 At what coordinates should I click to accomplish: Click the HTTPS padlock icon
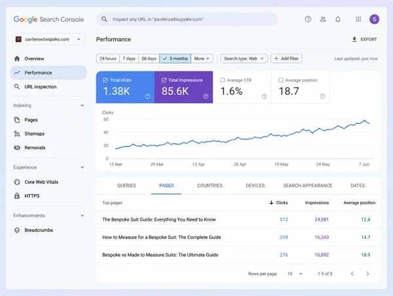pos(17,196)
